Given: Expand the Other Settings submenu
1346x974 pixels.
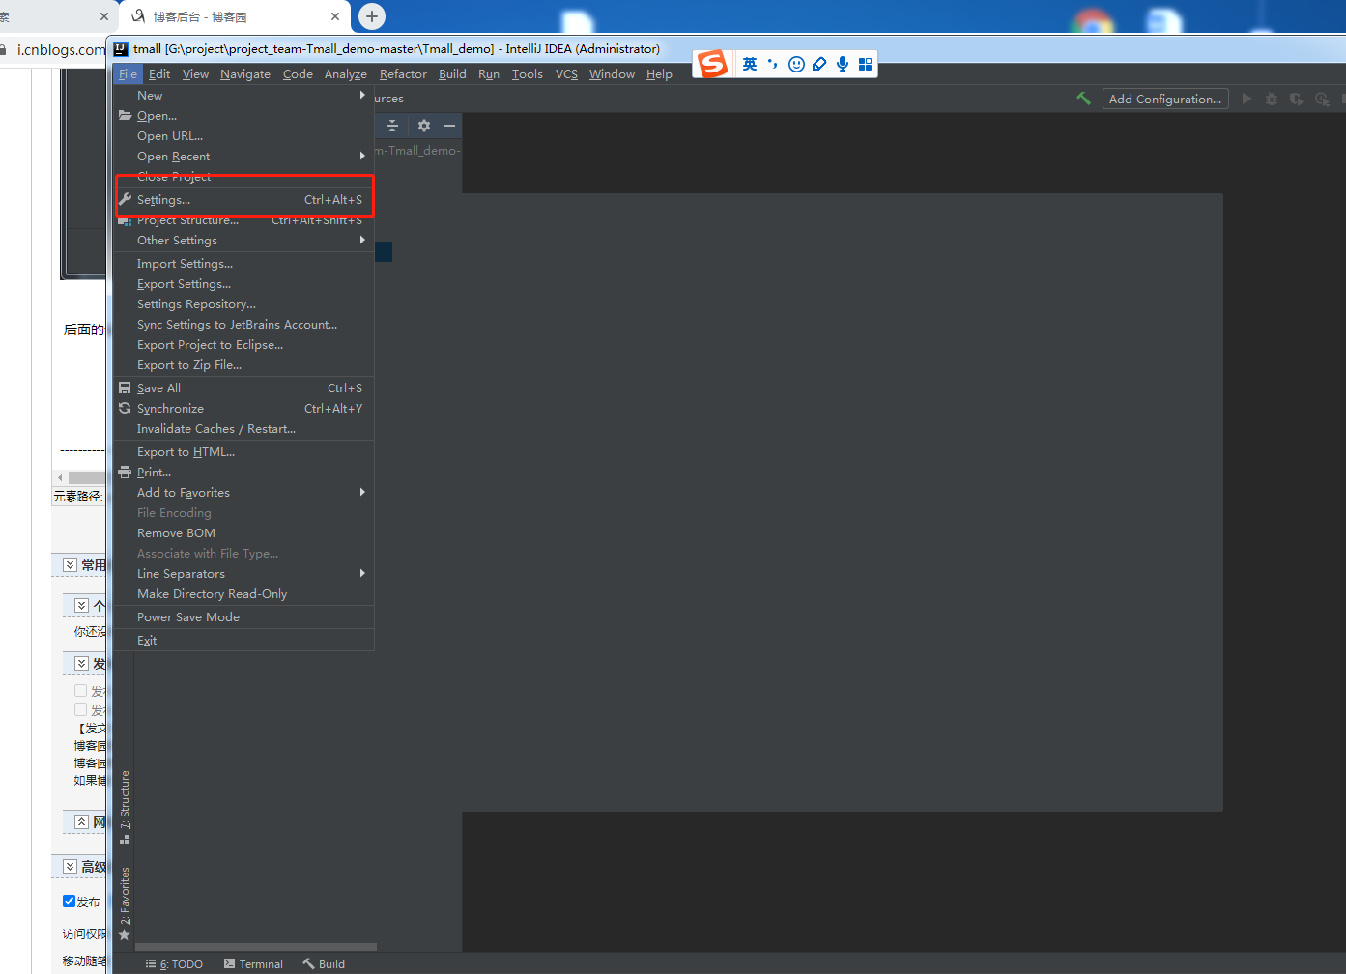Looking at the screenshot, I should 243,240.
